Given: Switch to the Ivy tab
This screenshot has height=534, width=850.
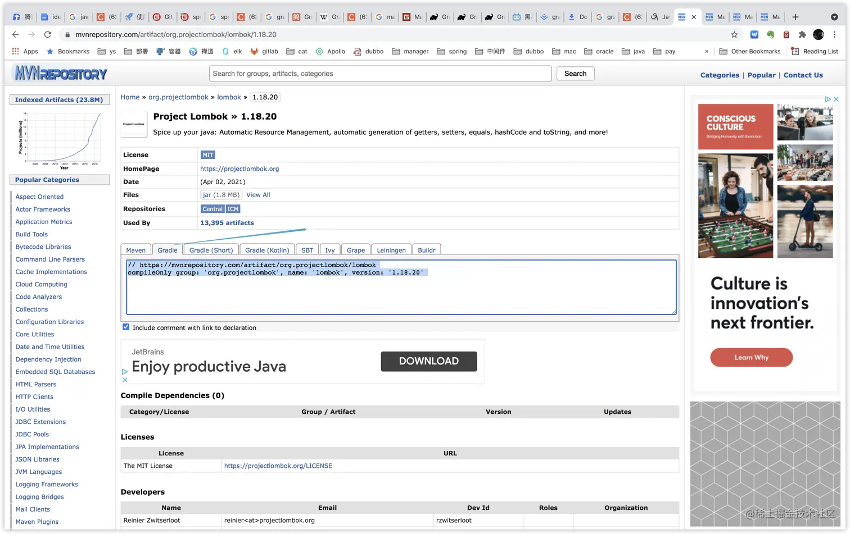Looking at the screenshot, I should click(x=330, y=250).
